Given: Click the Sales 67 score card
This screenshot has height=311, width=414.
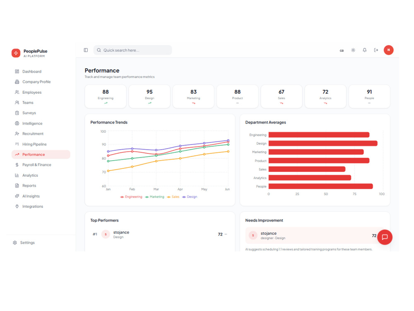Looking at the screenshot, I should 282,97.
